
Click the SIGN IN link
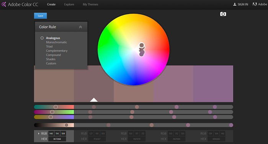[243, 5]
